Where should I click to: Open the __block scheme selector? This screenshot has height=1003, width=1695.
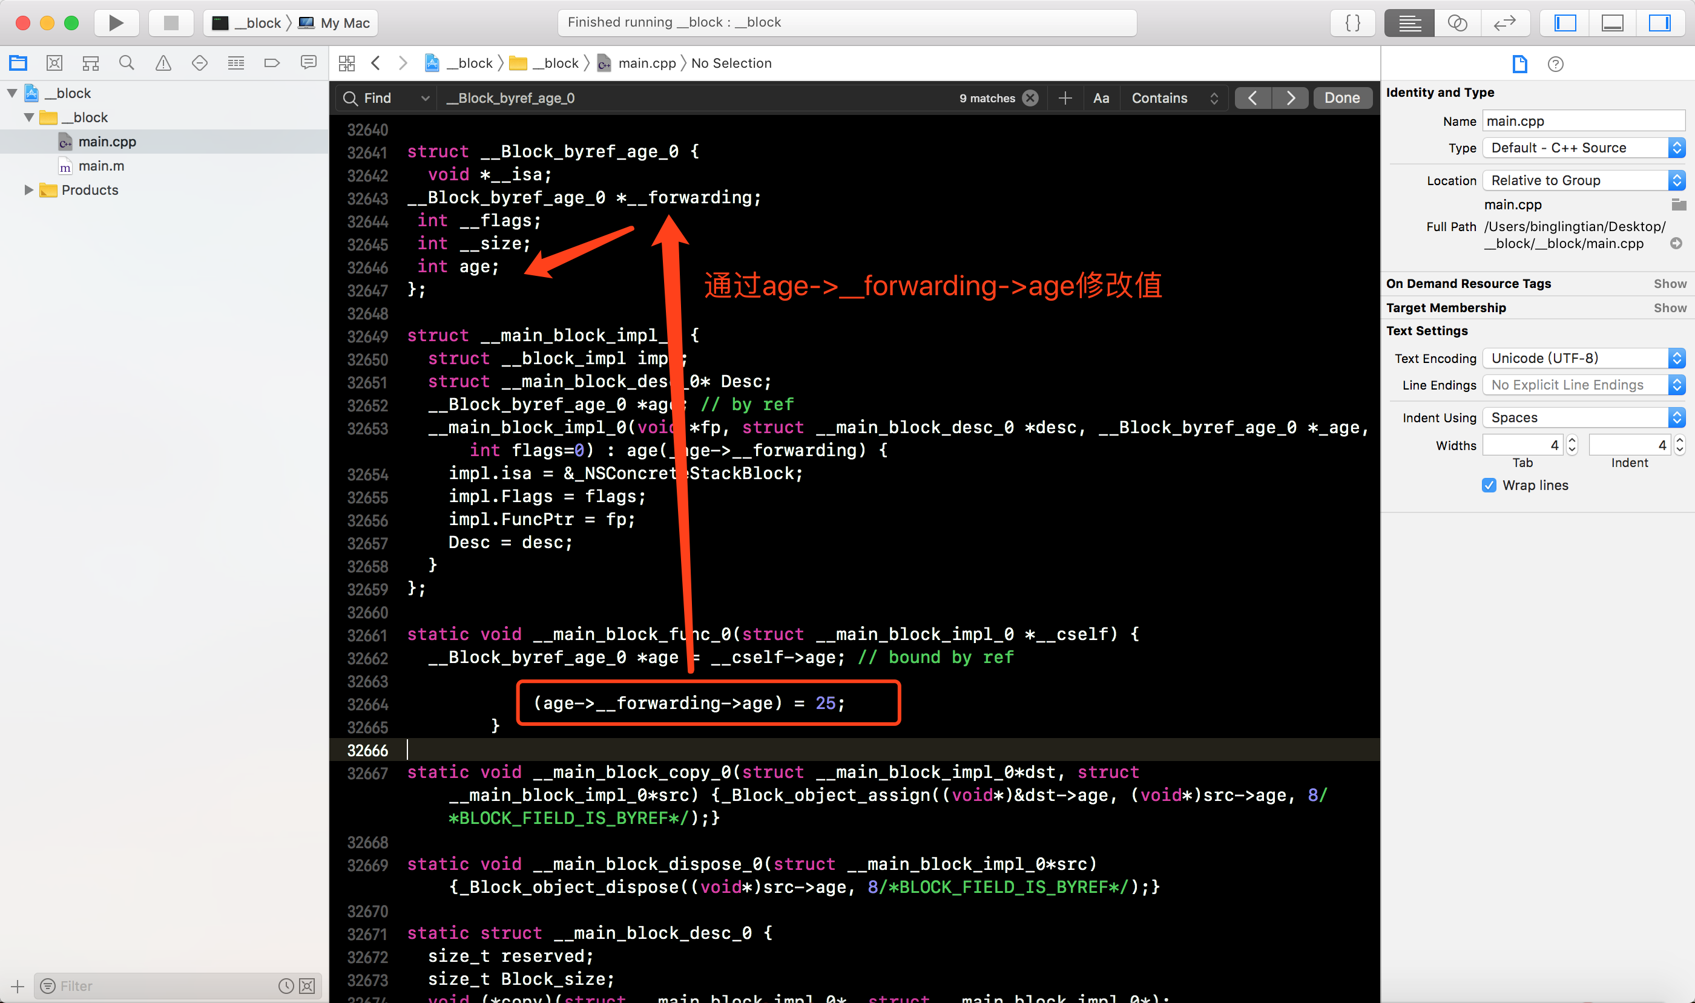tap(247, 23)
